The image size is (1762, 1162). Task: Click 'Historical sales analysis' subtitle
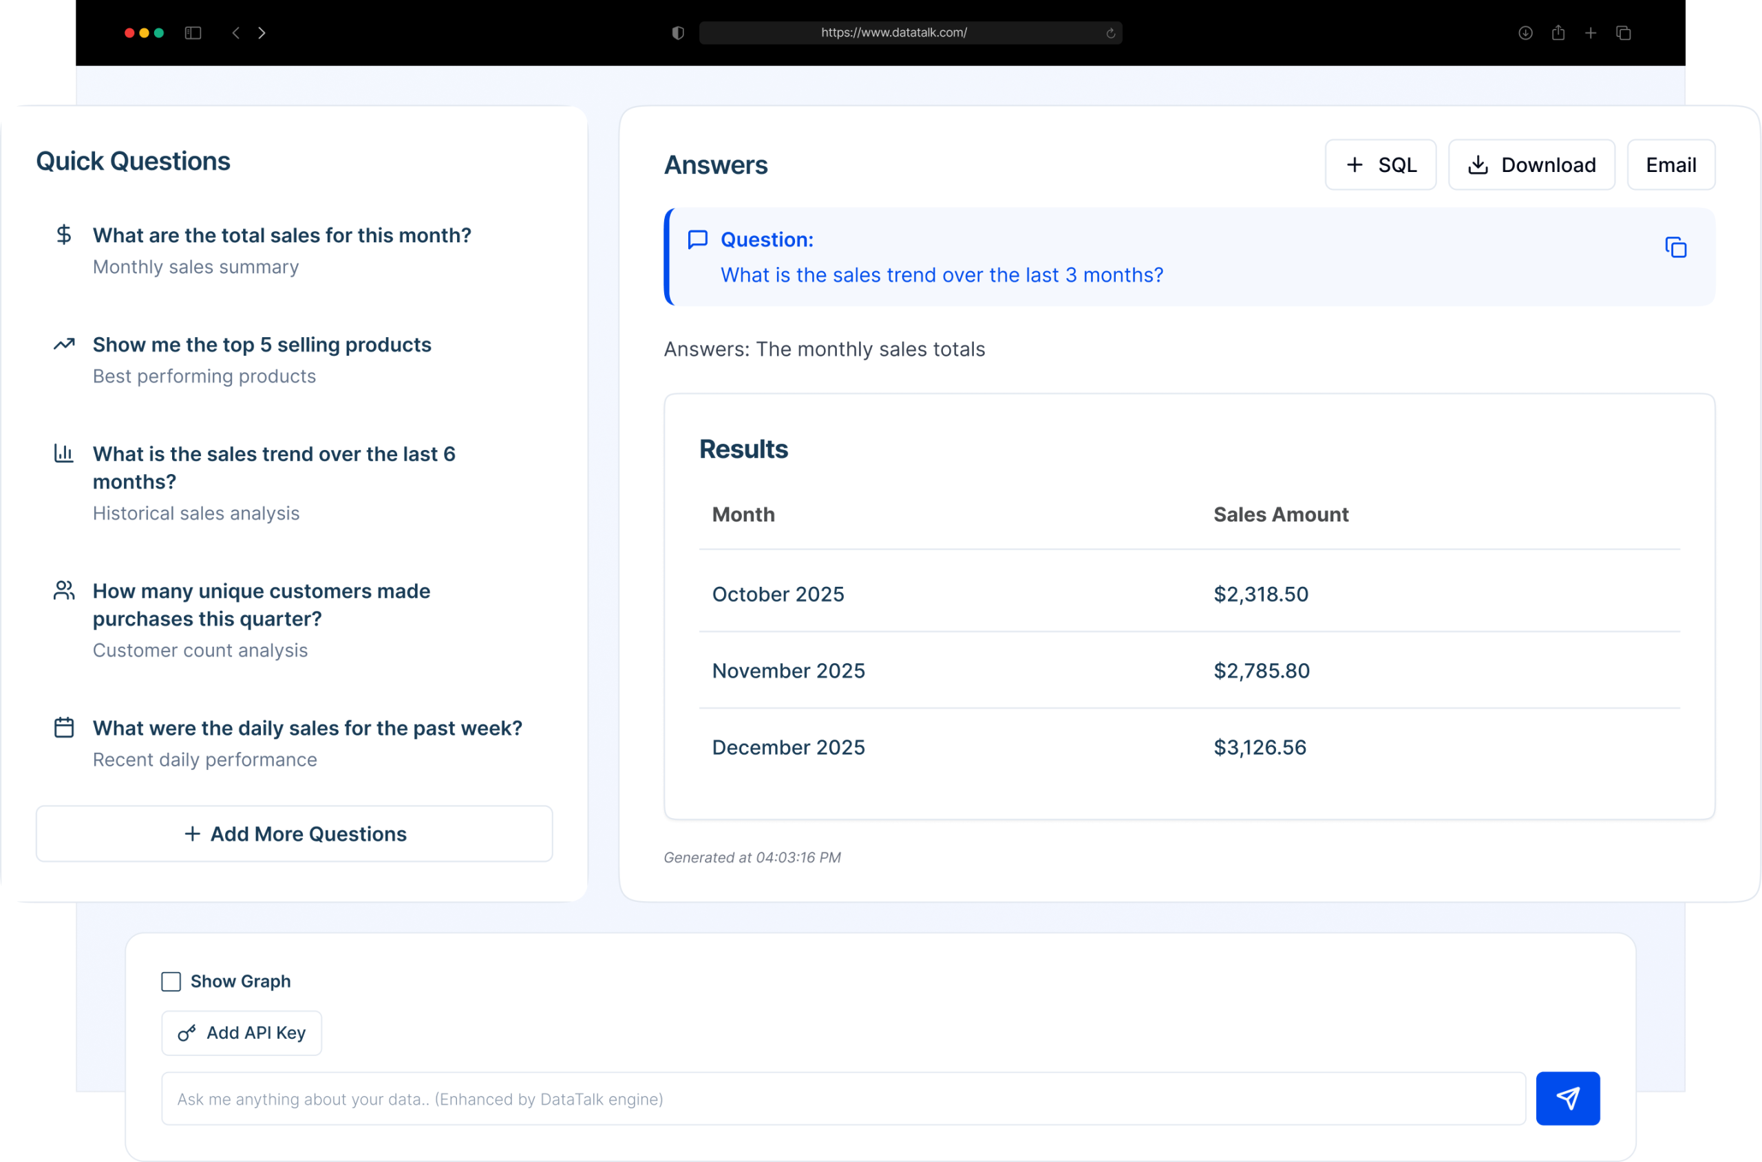195,513
